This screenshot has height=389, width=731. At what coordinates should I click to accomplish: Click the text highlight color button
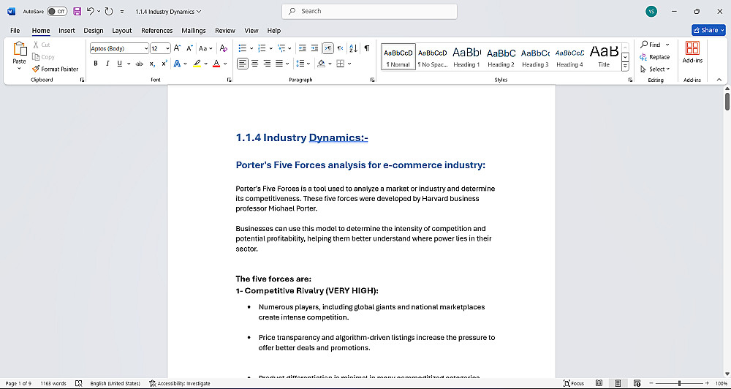(x=197, y=64)
